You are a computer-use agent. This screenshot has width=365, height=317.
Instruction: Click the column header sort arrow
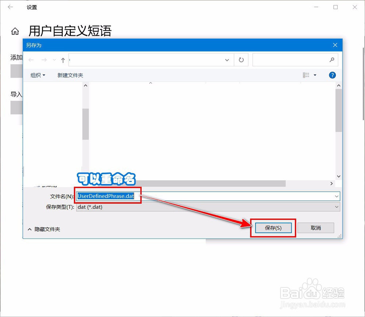151,83
